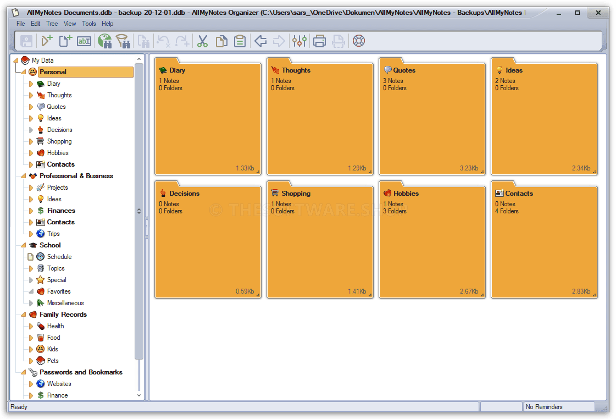Open the View menu
Screen dimensions: 616x419
(70, 24)
